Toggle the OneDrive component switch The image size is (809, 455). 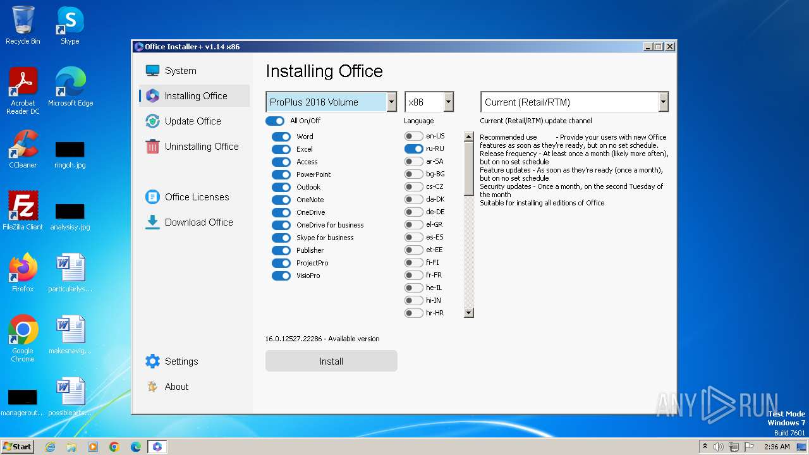coord(281,212)
